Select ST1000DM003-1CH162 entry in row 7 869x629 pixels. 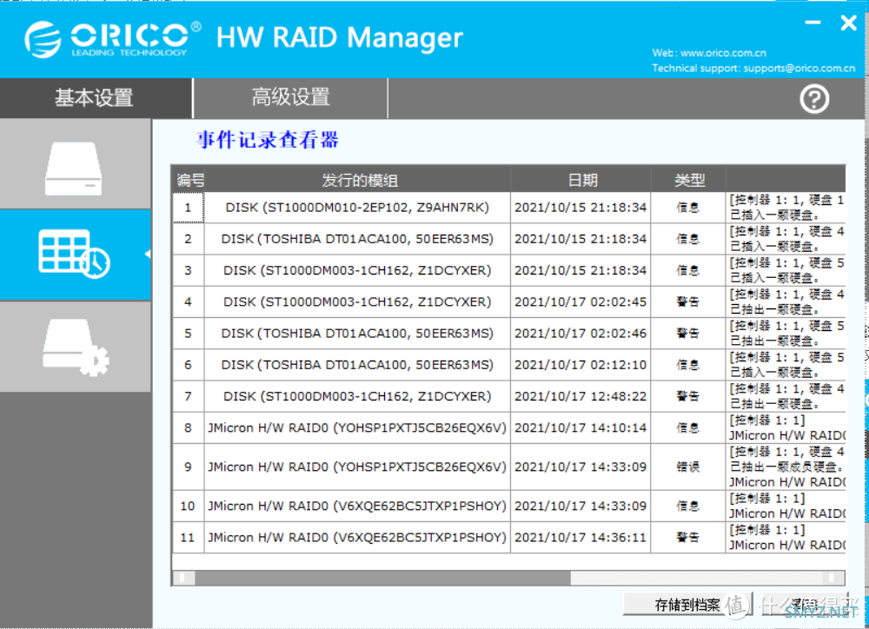click(x=357, y=397)
